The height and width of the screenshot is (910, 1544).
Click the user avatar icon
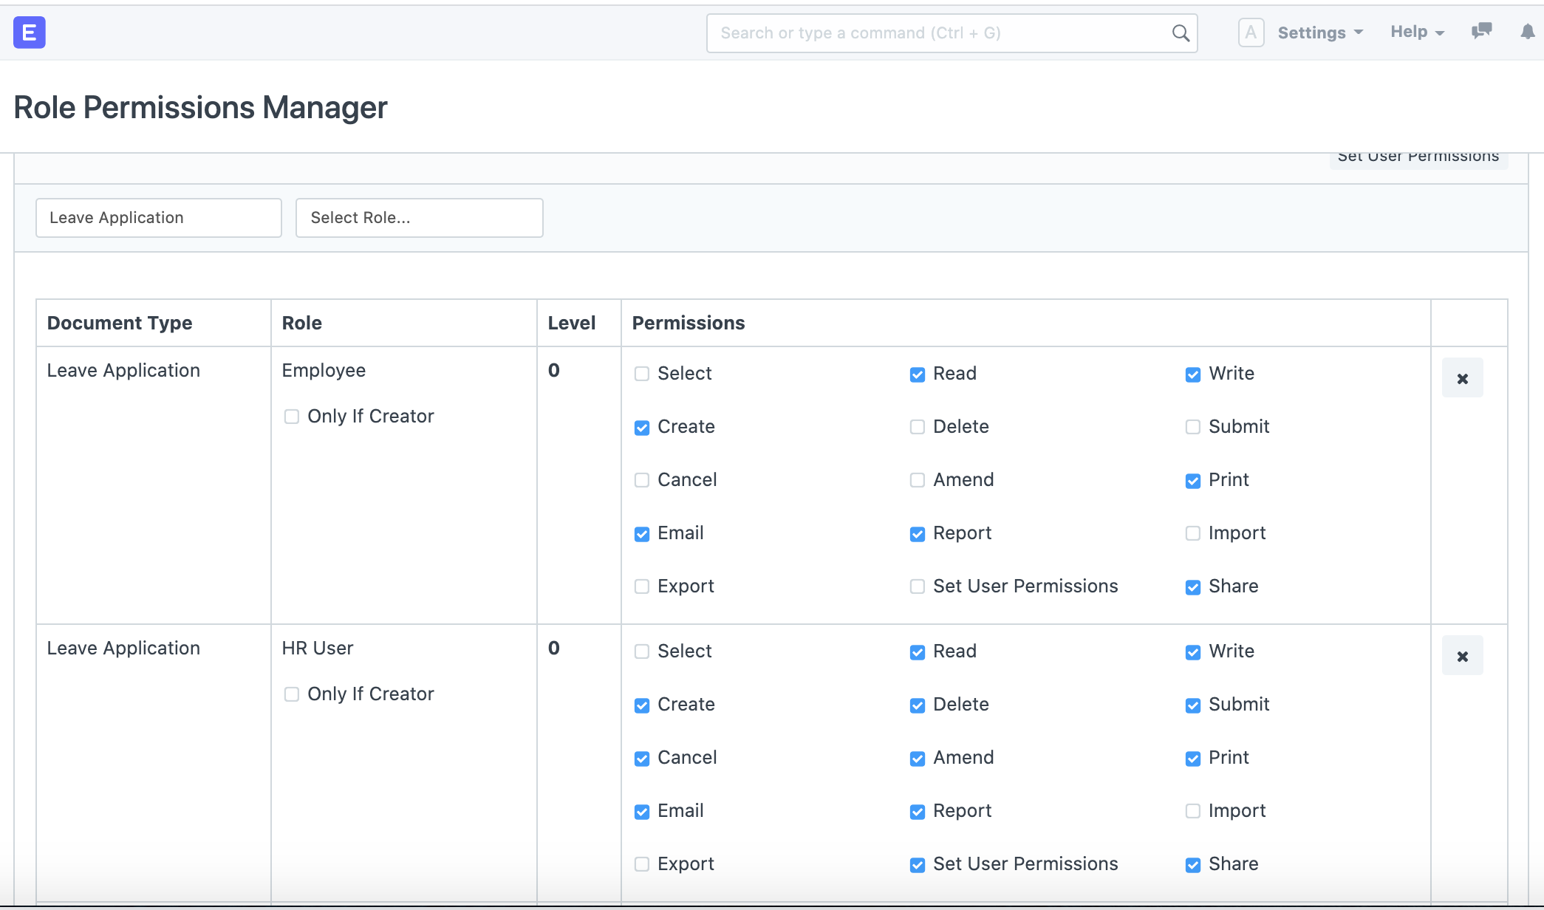tap(1251, 32)
